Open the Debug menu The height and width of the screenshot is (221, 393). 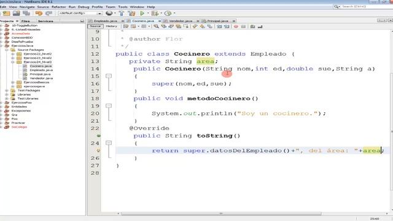tap(84, 7)
